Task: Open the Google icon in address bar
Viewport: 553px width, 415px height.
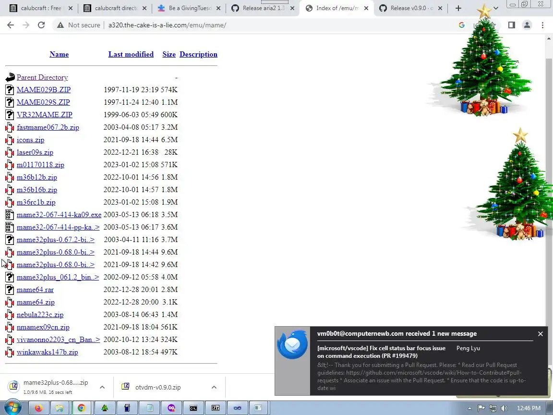Action: pos(462,25)
